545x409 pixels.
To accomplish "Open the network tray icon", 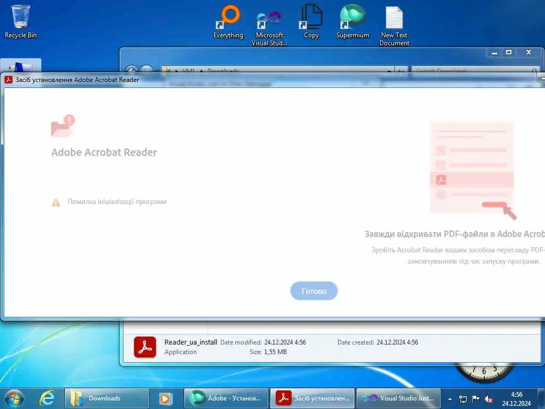I will (x=463, y=399).
